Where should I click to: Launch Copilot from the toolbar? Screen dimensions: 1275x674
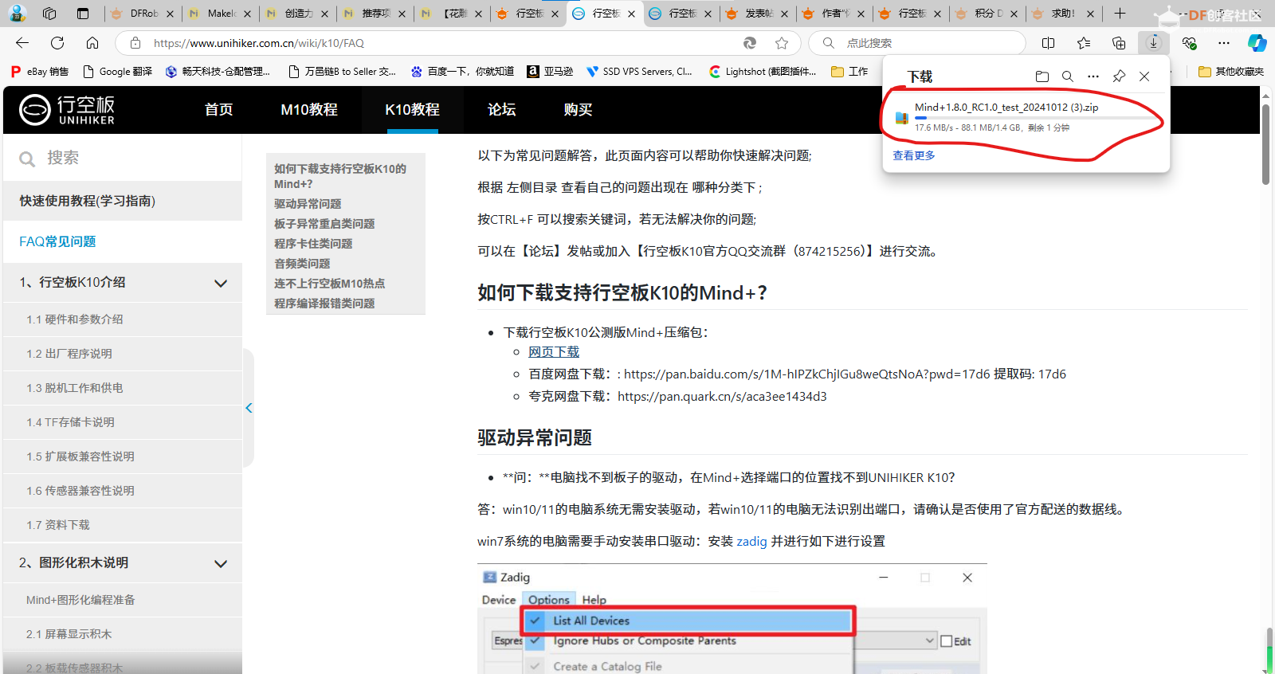pyautogui.click(x=1257, y=43)
